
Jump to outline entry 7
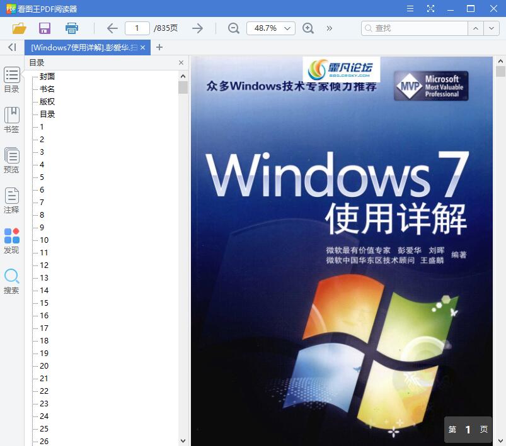click(x=42, y=202)
